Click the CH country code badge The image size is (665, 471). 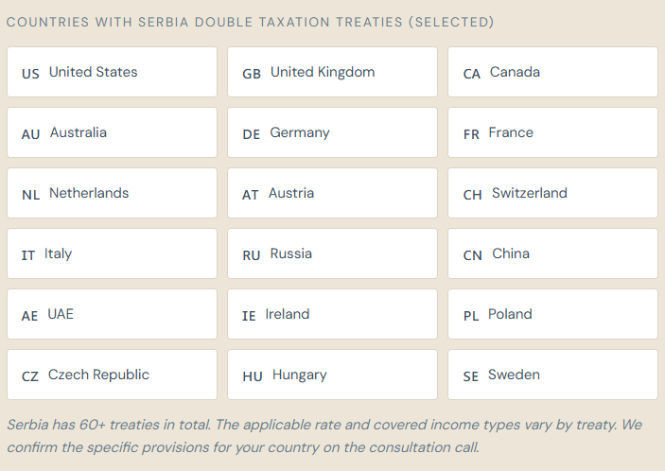(x=473, y=195)
